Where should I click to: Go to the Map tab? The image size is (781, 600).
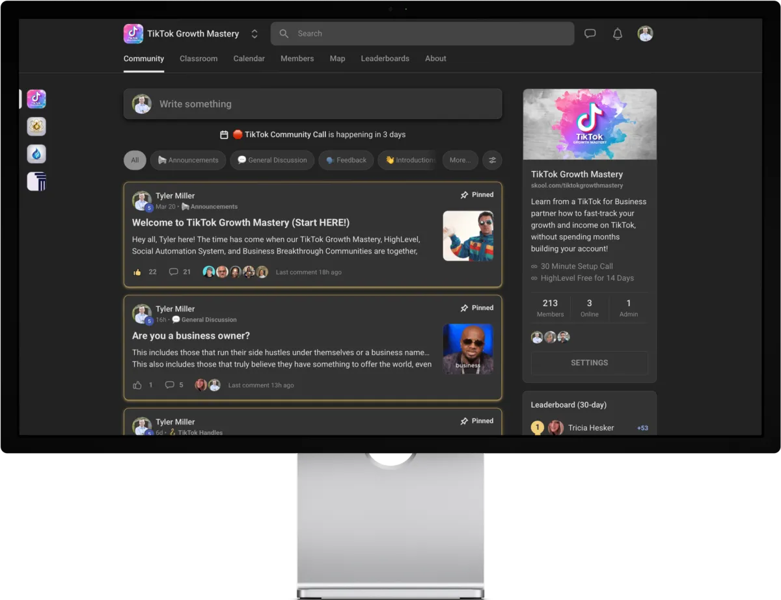point(337,59)
